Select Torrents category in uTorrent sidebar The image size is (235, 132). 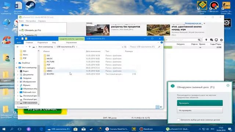coord(31,35)
